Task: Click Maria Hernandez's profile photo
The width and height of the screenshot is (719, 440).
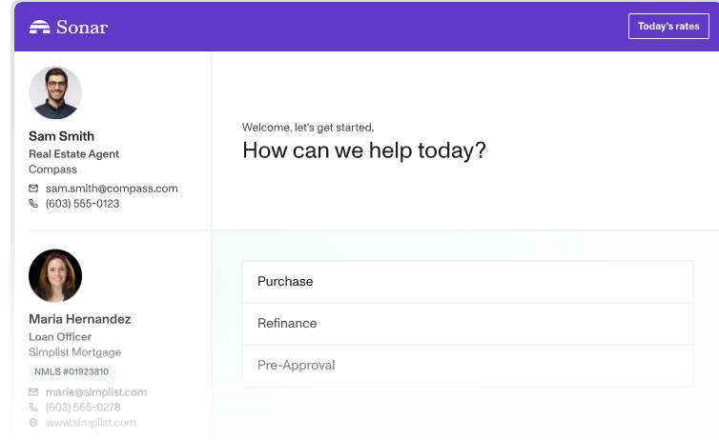Action: [55, 276]
